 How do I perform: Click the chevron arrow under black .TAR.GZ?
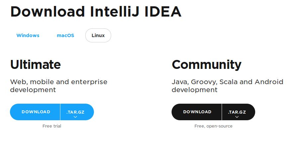pos(237,117)
